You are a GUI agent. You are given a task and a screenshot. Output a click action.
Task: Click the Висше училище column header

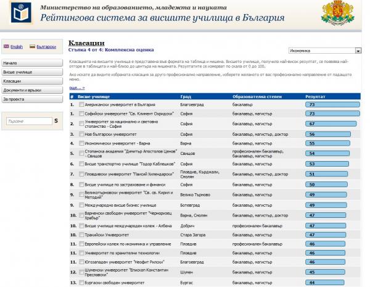[x=94, y=97]
